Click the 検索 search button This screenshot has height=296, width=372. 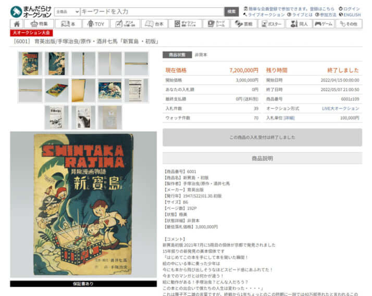click(231, 11)
